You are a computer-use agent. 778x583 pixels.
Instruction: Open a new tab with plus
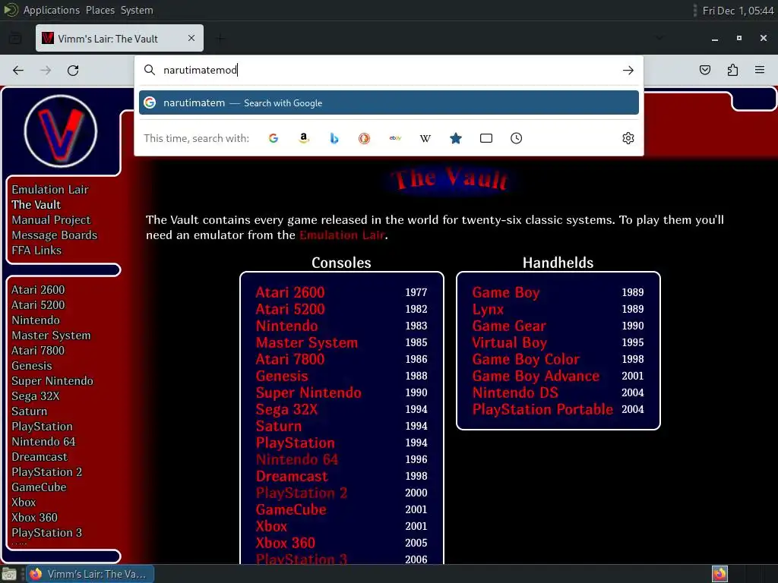(x=220, y=38)
